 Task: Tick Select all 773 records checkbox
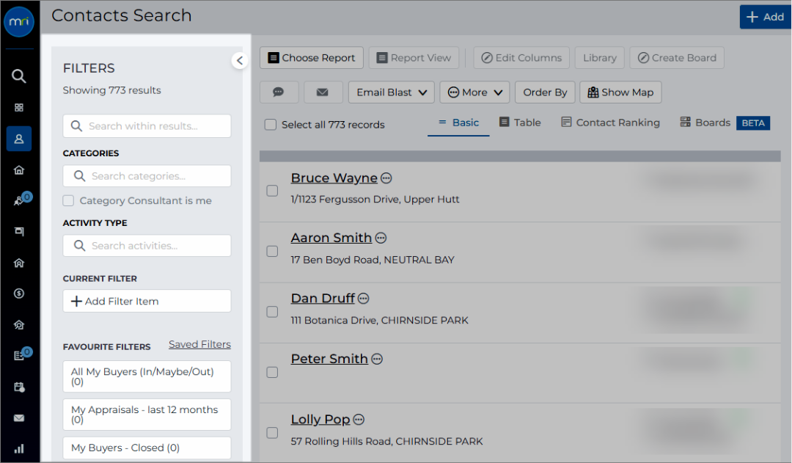(x=271, y=124)
